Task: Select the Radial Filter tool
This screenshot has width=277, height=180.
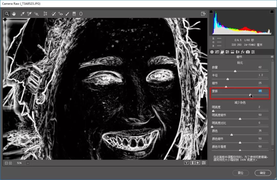Action: click(x=81, y=14)
